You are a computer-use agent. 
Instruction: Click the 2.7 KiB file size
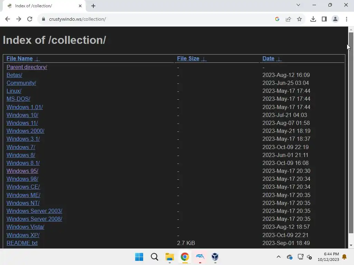pyautogui.click(x=186, y=243)
